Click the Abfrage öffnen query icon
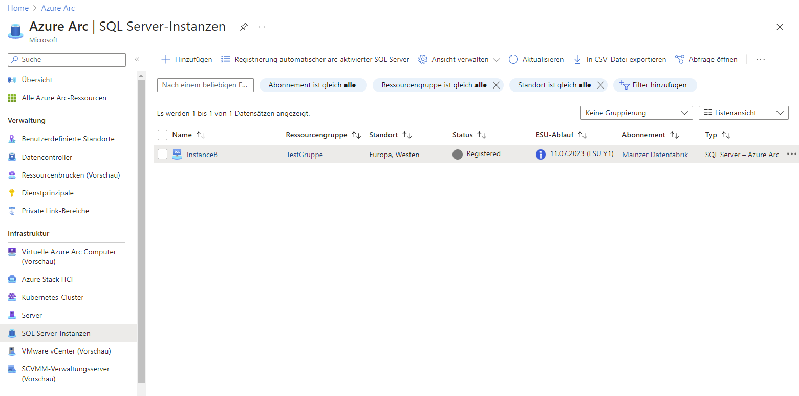Screen dimensions: 799x396 pos(680,59)
